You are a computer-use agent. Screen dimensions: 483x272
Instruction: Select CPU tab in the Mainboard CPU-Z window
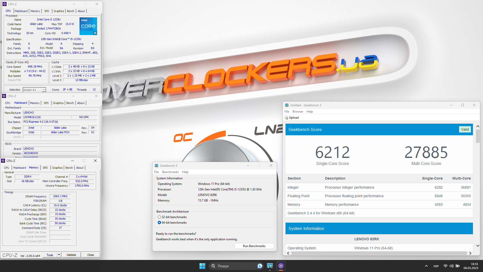(8, 103)
